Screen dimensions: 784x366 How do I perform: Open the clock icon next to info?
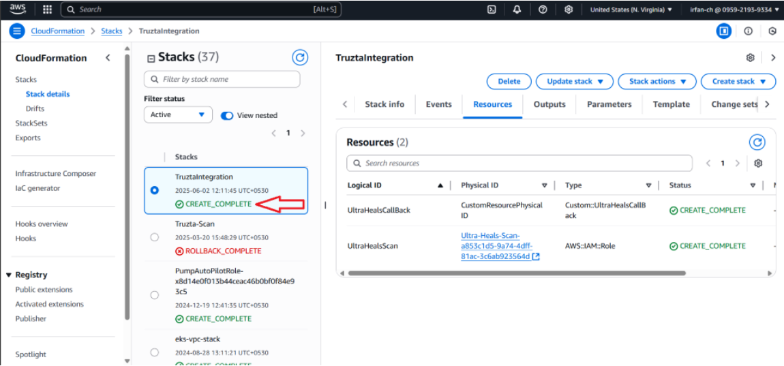coord(772,31)
